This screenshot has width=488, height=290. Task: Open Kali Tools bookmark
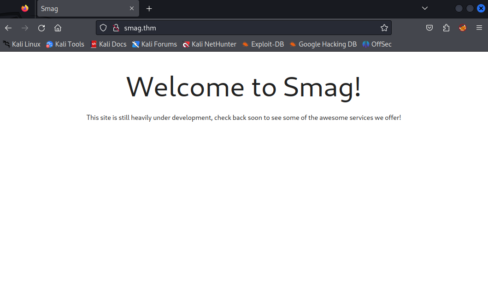[65, 44]
